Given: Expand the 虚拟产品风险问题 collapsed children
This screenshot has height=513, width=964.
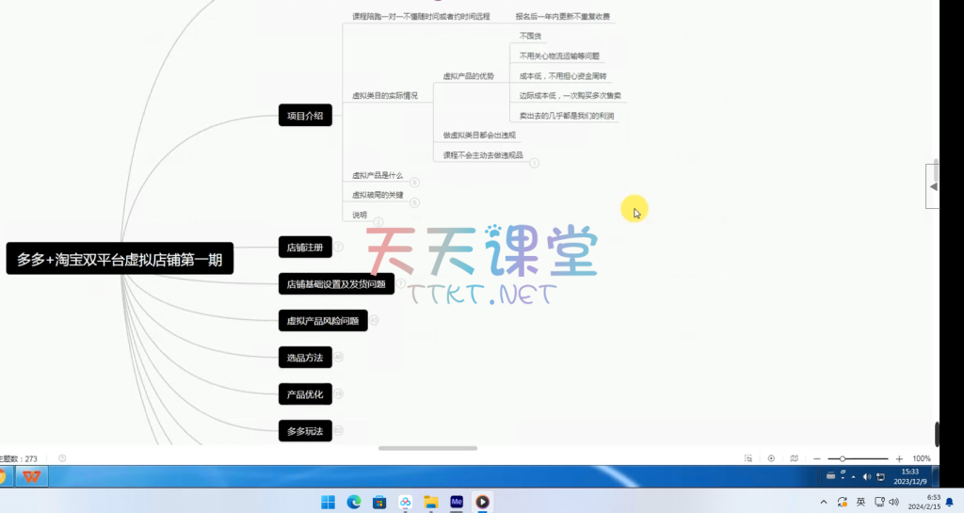Looking at the screenshot, I should click(374, 321).
